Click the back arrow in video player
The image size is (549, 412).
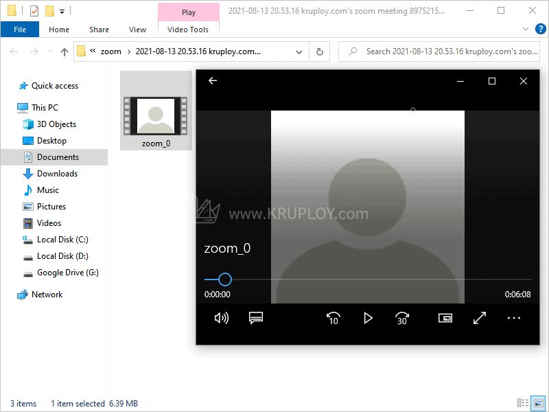213,81
